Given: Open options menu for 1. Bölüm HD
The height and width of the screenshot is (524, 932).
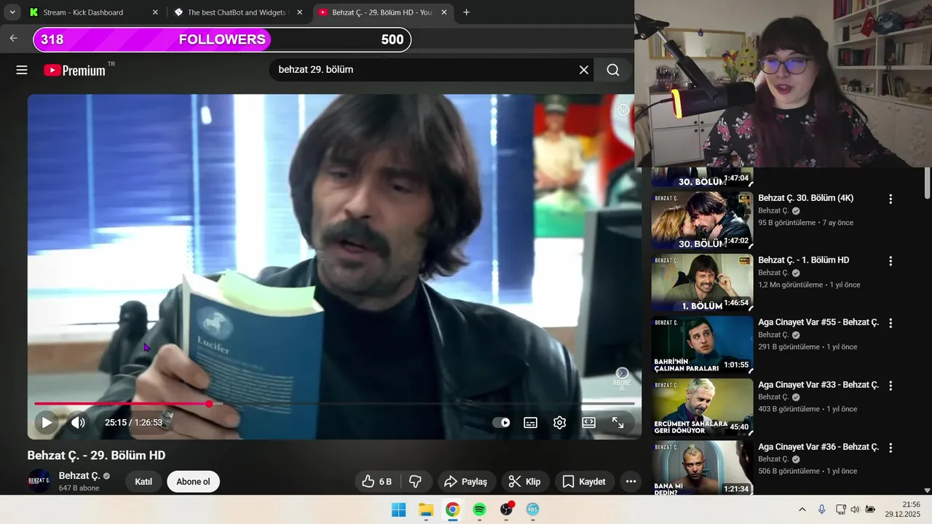Looking at the screenshot, I should (x=890, y=261).
